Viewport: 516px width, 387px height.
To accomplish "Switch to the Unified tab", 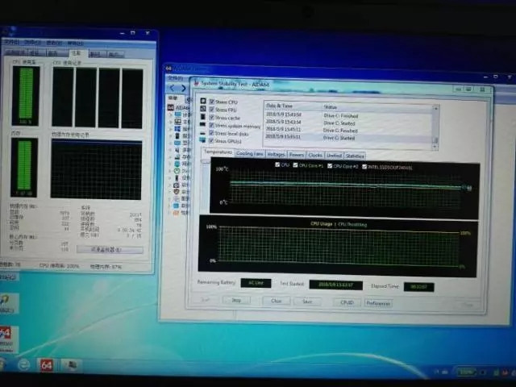I will click(x=334, y=156).
